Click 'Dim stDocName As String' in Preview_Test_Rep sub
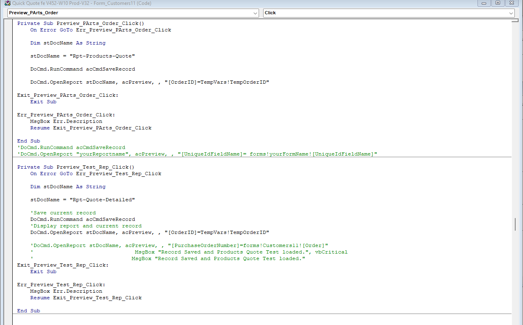Screen dimensions: 523x325 coord(68,187)
